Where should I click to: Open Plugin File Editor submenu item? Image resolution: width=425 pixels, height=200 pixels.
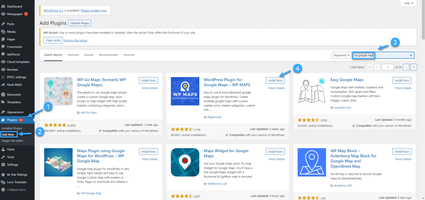point(12,140)
